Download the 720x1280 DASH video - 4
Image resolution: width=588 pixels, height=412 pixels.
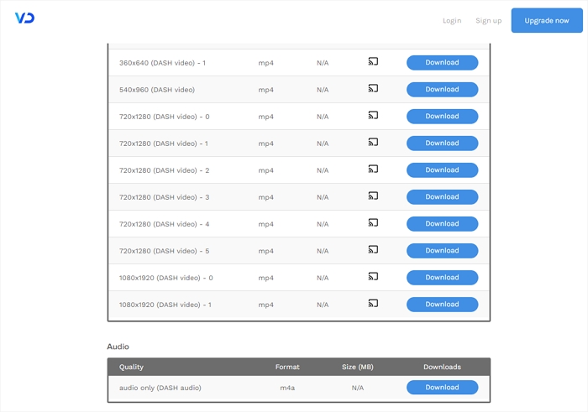click(442, 224)
